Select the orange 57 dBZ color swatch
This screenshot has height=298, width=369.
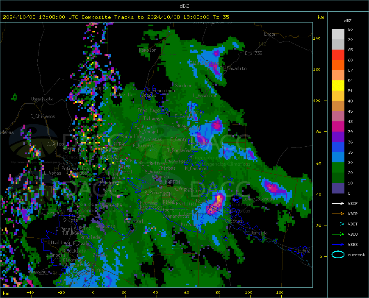338,65
